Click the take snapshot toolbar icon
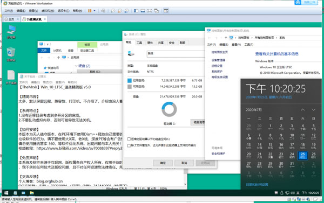Image resolution: width=324 pixels, height=203 pixels. click(113, 11)
